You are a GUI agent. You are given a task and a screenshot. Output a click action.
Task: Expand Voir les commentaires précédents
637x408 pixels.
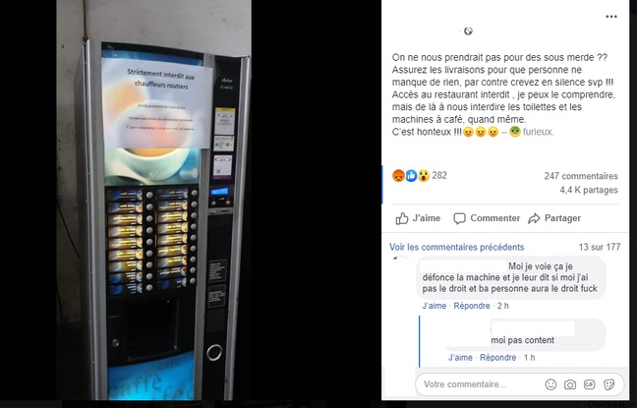click(x=457, y=247)
